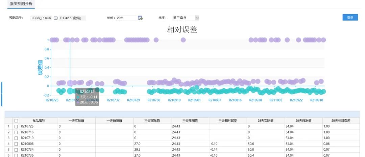Click the P.O42.5 (散装) field
The height and width of the screenshot is (157, 365).
click(72, 18)
